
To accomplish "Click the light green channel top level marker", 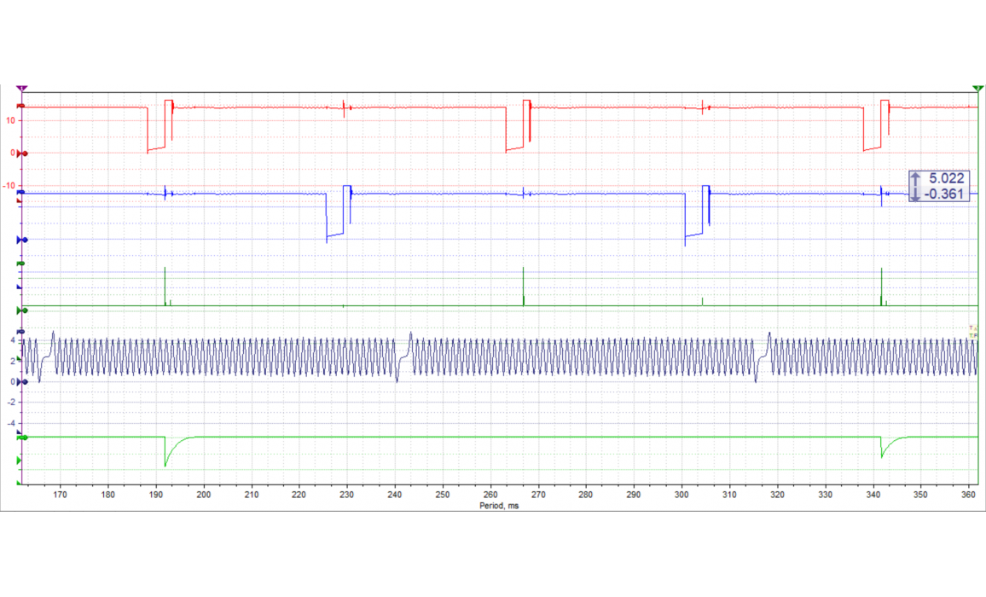I will (23, 438).
